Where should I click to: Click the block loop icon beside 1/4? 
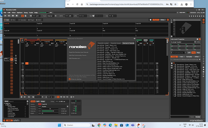tap(31, 16)
